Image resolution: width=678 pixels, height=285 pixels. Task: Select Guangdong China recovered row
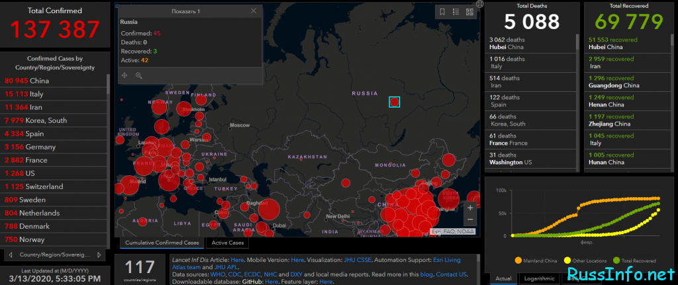point(629,81)
